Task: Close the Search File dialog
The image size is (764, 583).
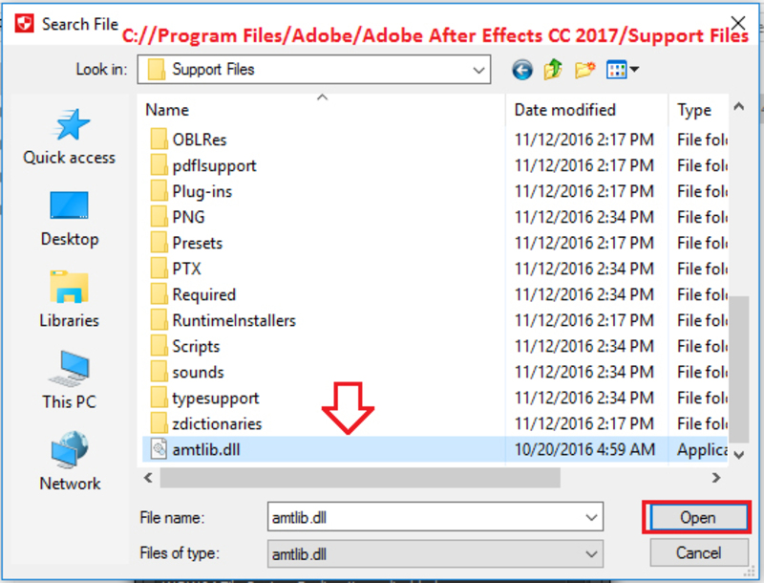Action: coord(738,22)
